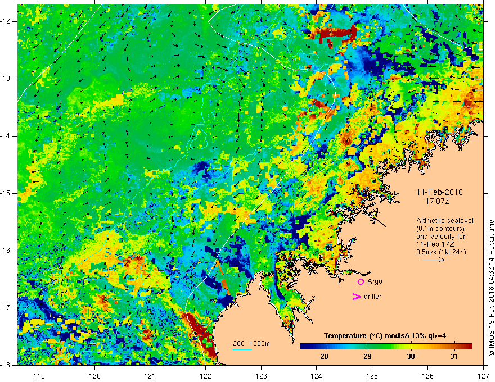Click the temperature color bar scale
This screenshot has width=495, height=382.
386,347
